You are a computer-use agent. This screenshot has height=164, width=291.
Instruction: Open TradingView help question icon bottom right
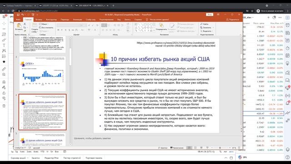(288, 157)
